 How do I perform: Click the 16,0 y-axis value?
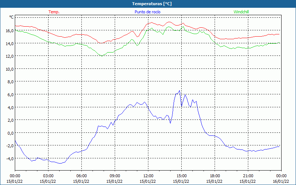[10, 31]
